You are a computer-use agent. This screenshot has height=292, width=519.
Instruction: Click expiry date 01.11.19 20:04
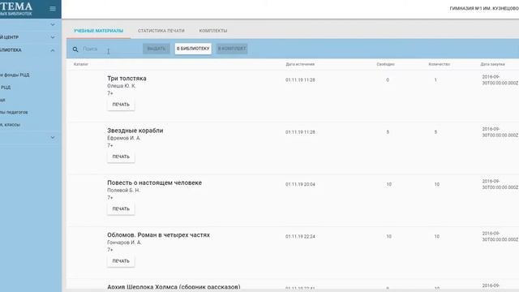click(x=300, y=184)
